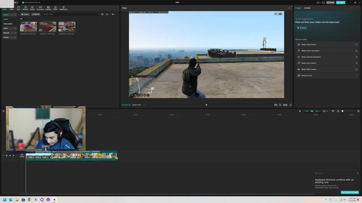Close the shortcut conflict notification
The height and width of the screenshot is (203, 362).
(357, 173)
